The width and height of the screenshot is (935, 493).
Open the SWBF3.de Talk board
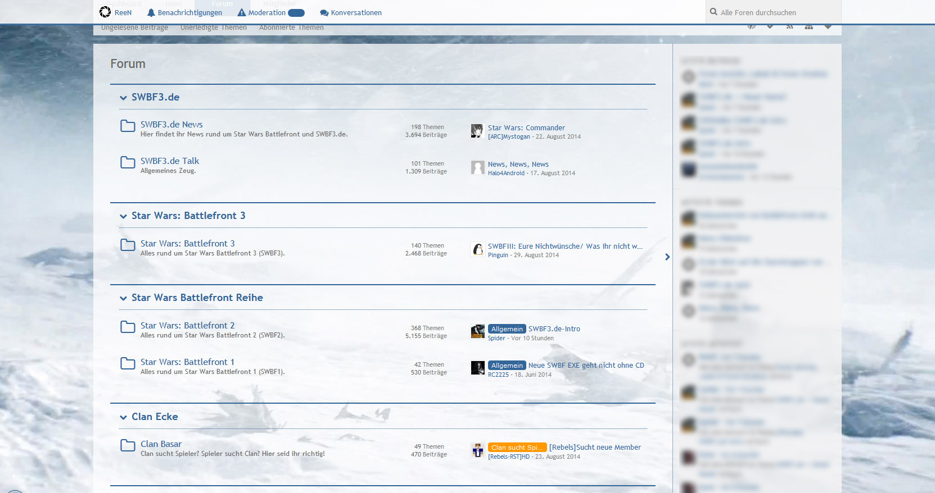(x=170, y=161)
